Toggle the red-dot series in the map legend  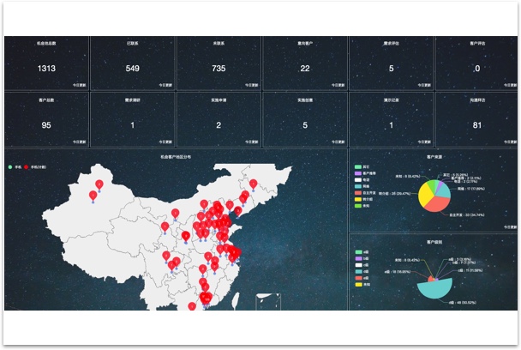click(35, 167)
